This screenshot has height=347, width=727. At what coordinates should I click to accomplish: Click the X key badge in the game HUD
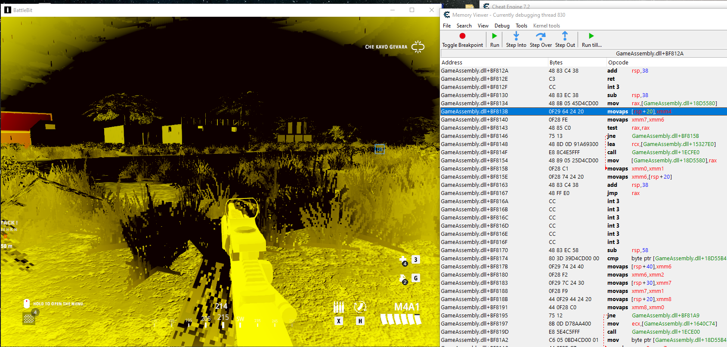[x=339, y=321]
